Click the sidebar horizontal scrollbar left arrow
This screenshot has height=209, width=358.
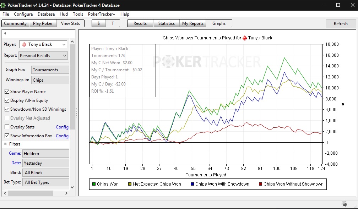5,193
